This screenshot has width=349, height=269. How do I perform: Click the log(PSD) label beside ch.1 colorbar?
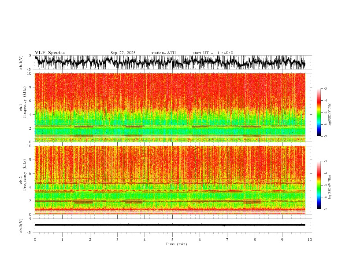[x=330, y=115]
